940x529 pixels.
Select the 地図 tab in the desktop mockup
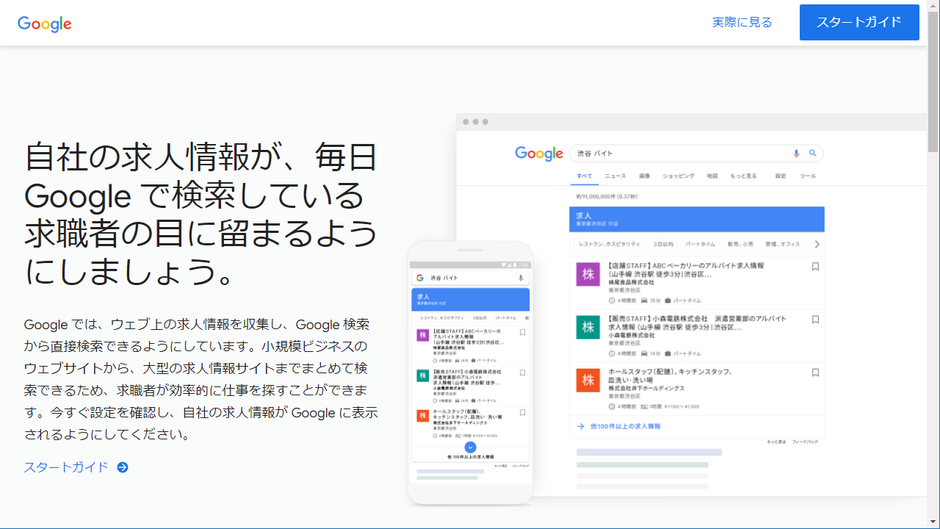point(712,176)
